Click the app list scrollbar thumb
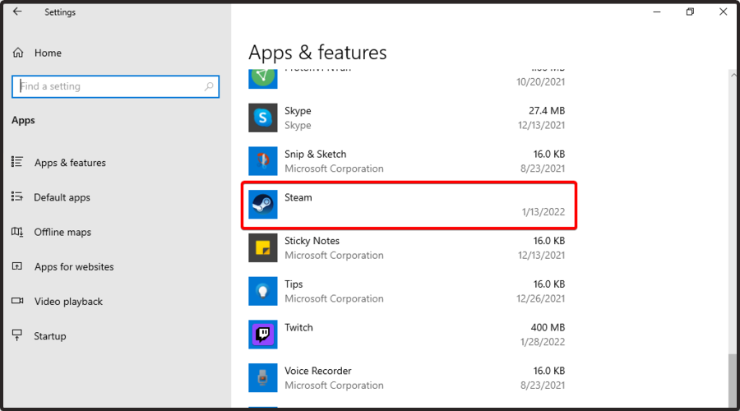 (732, 380)
